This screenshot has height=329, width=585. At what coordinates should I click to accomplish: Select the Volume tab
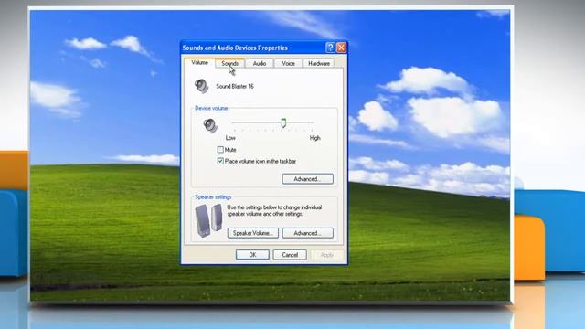point(199,63)
